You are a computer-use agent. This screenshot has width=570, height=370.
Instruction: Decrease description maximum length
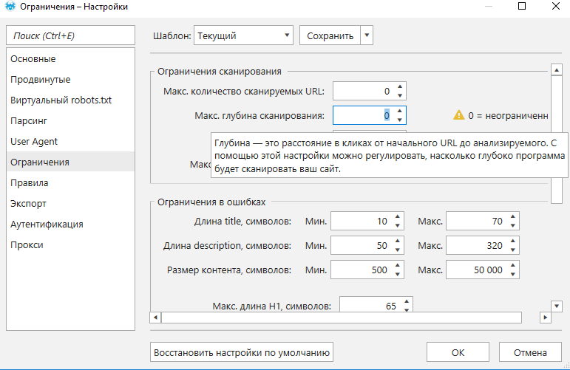pyautogui.click(x=513, y=250)
